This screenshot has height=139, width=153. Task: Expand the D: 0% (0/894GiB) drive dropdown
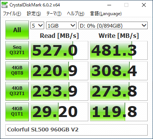click(x=113, y=26)
